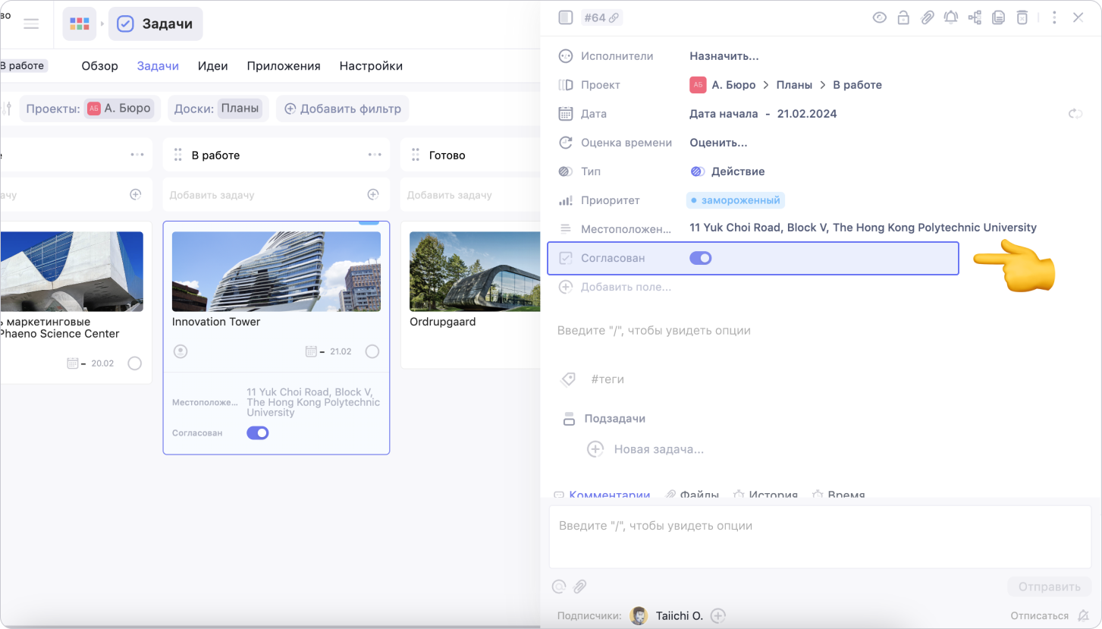Open the Действие type dropdown
Image resolution: width=1102 pixels, height=629 pixels.
(x=727, y=171)
